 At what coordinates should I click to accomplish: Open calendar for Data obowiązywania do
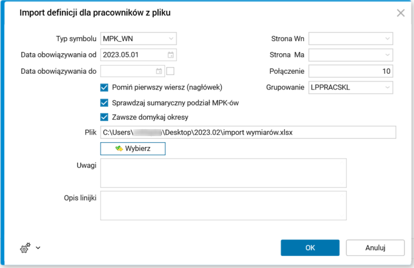tap(159, 71)
